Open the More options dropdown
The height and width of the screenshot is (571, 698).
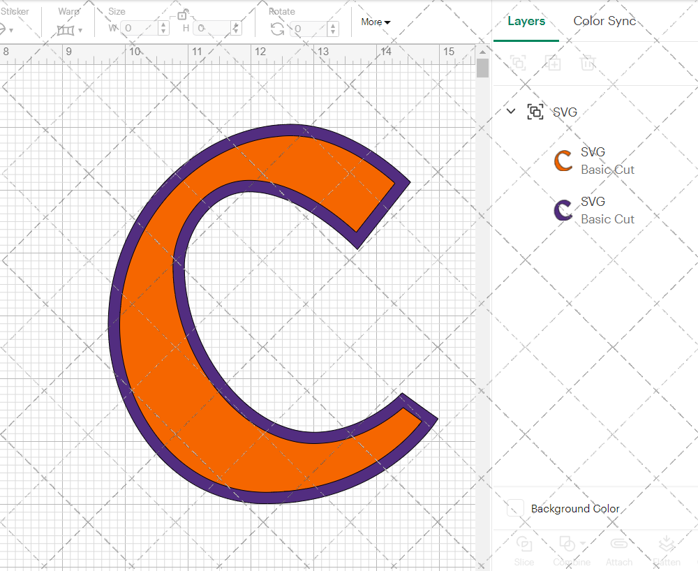[375, 22]
